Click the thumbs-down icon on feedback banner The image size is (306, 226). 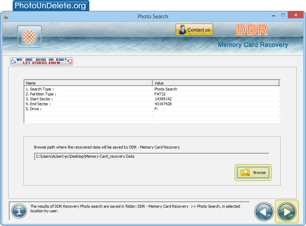(70, 62)
